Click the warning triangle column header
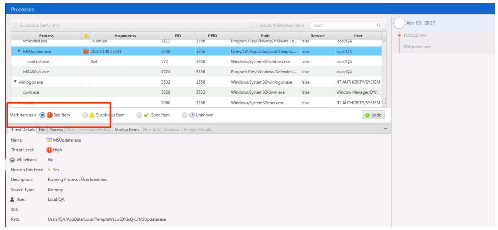 coord(86,35)
